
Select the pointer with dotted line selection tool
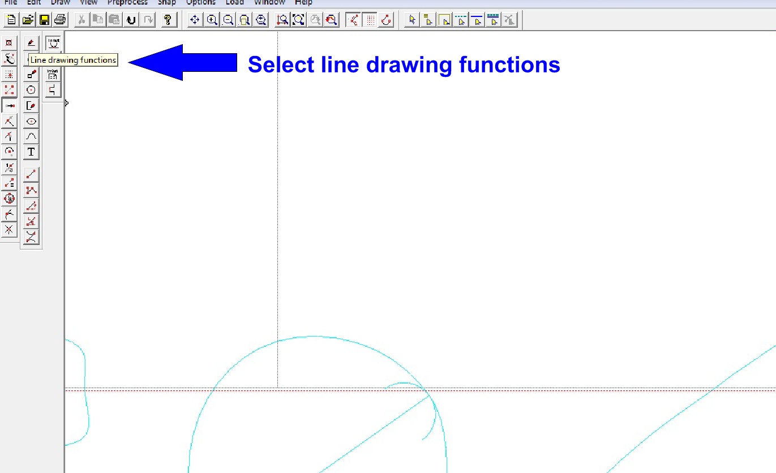tap(461, 20)
